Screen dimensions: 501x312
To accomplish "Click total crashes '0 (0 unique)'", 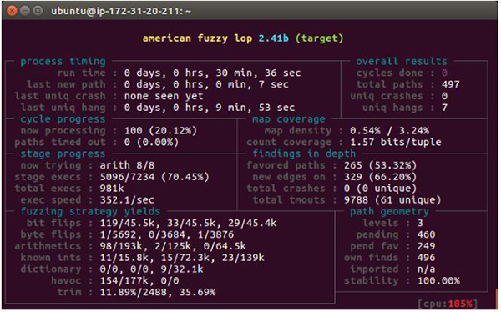I will [x=380, y=188].
